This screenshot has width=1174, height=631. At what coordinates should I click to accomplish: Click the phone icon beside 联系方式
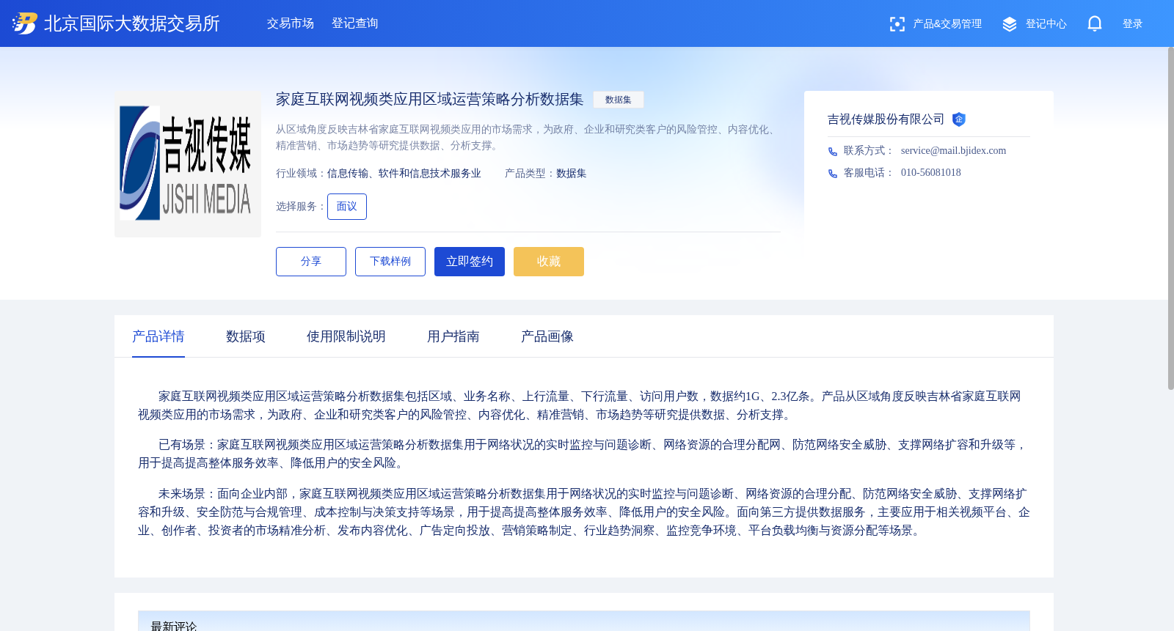point(833,152)
